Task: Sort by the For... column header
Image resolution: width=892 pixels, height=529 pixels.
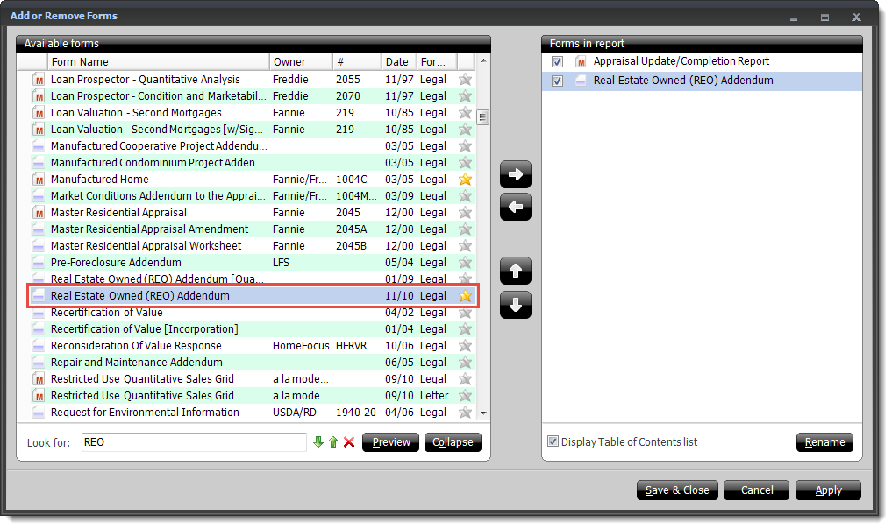Action: (x=437, y=61)
